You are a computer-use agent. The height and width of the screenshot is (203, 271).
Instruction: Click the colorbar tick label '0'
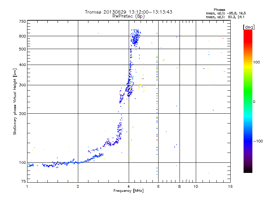(x=254, y=102)
